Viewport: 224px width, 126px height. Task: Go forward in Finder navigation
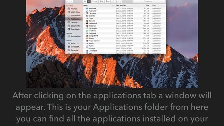coord(71,1)
